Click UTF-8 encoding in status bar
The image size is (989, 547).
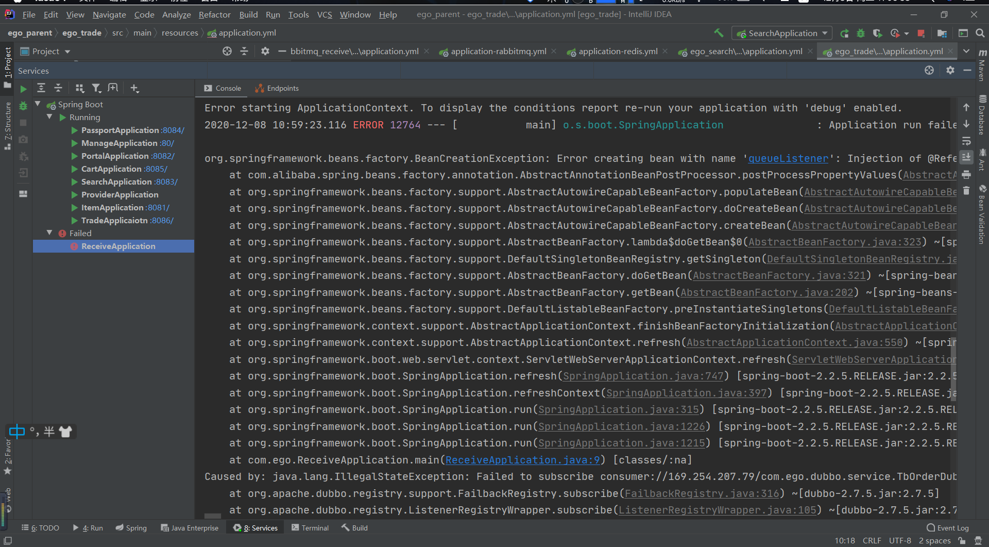click(900, 541)
